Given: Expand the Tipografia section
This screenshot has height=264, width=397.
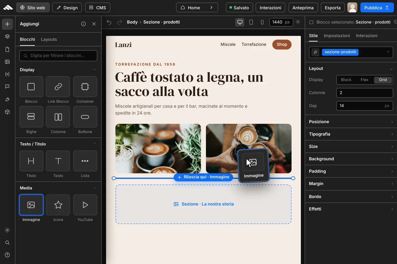Looking at the screenshot, I should coord(351,134).
